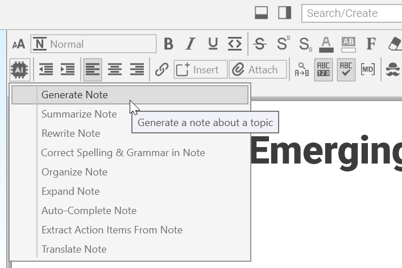Open the text color picker

tap(326, 44)
